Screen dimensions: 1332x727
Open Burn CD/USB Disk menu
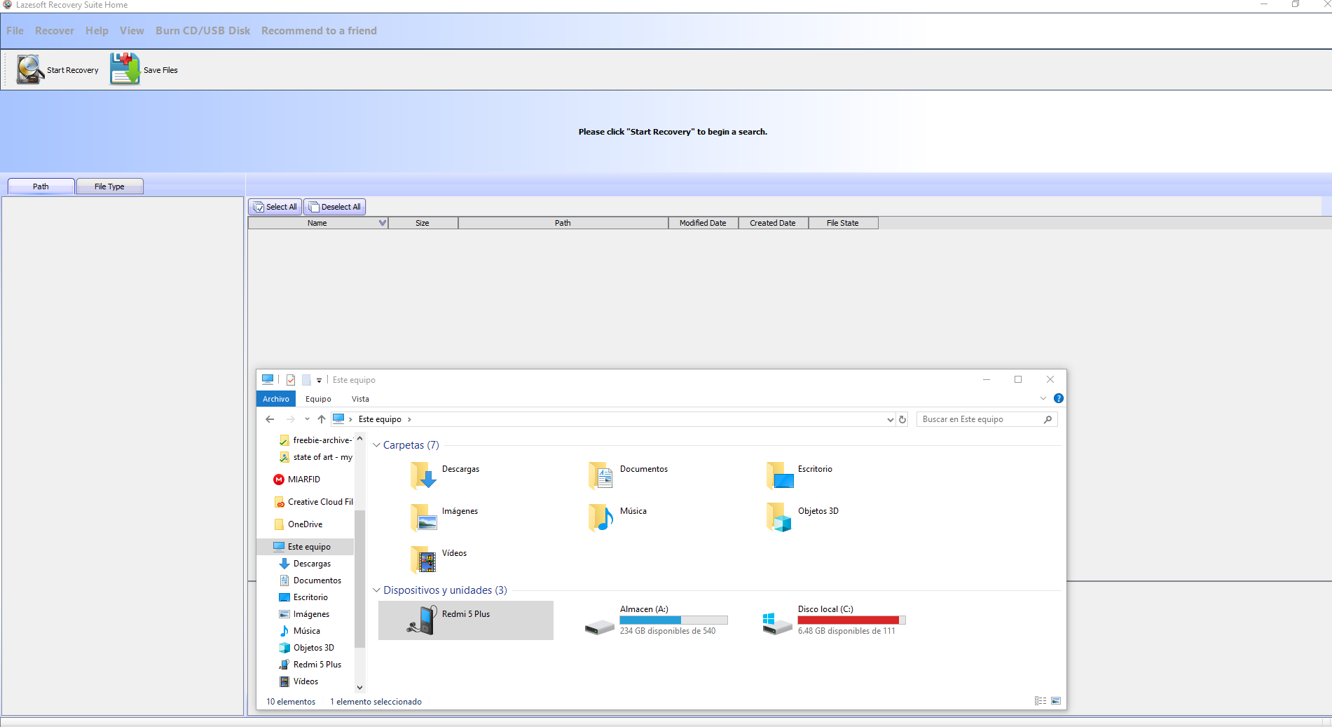point(202,31)
